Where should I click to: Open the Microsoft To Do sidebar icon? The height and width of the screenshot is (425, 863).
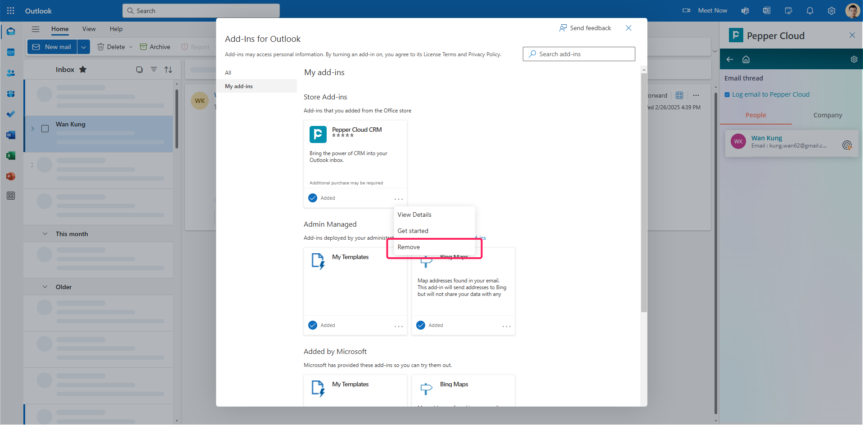pos(11,114)
